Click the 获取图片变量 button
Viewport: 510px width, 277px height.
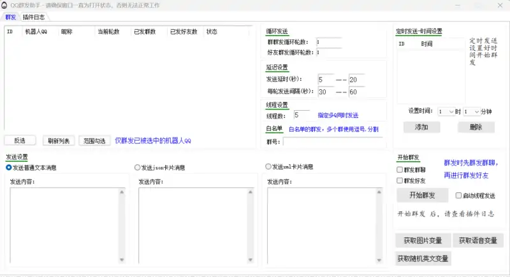[x=423, y=241]
